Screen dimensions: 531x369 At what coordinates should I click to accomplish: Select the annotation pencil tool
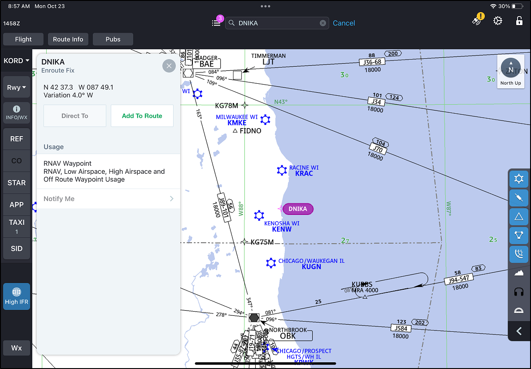pyautogui.click(x=519, y=198)
